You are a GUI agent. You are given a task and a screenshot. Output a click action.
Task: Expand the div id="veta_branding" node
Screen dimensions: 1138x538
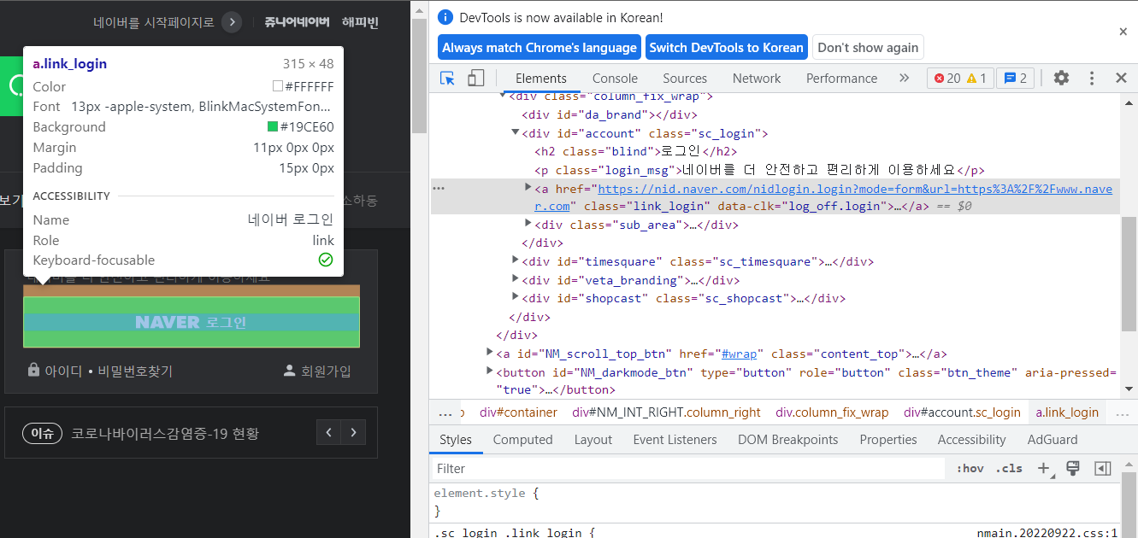click(516, 278)
